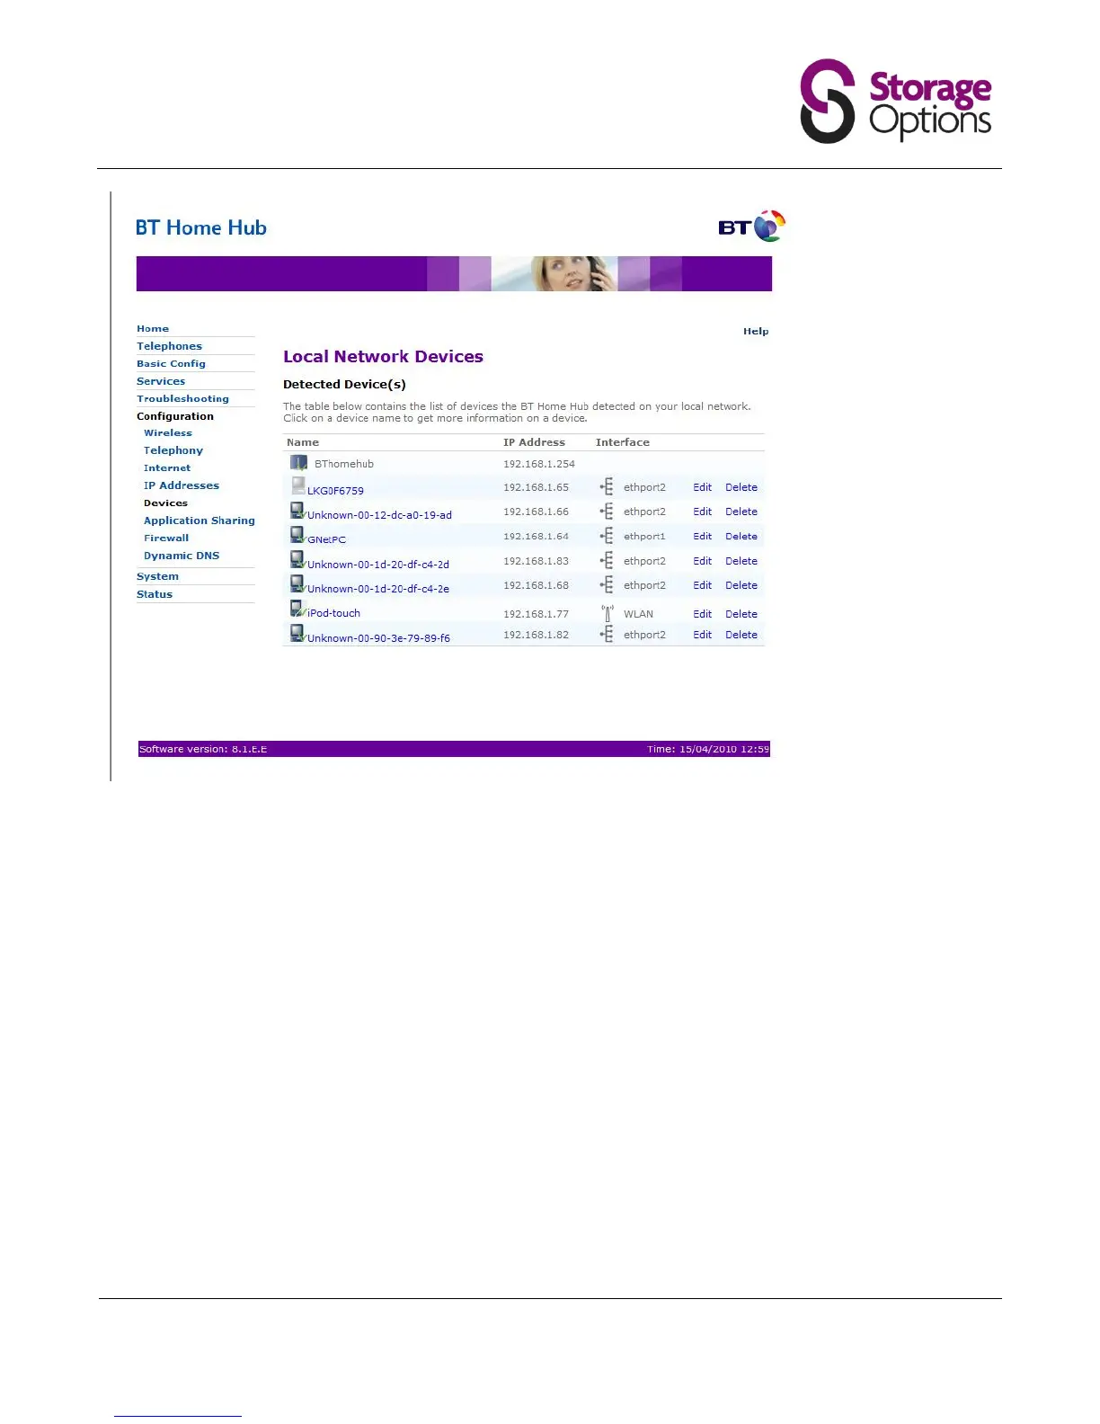This screenshot has width=1100, height=1424.
Task: Delete the iPod-touch device
Action: tap(741, 614)
